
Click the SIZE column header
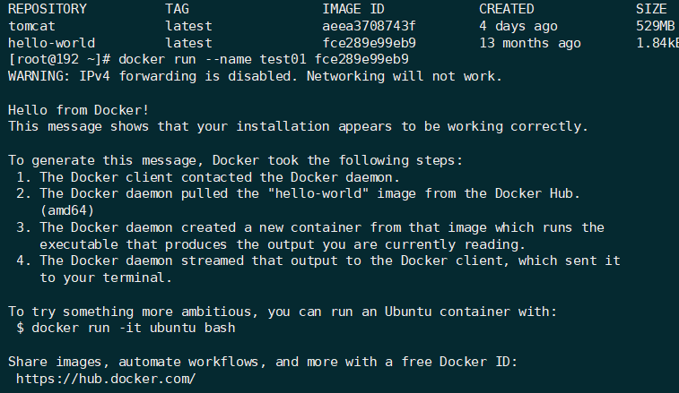coord(651,9)
